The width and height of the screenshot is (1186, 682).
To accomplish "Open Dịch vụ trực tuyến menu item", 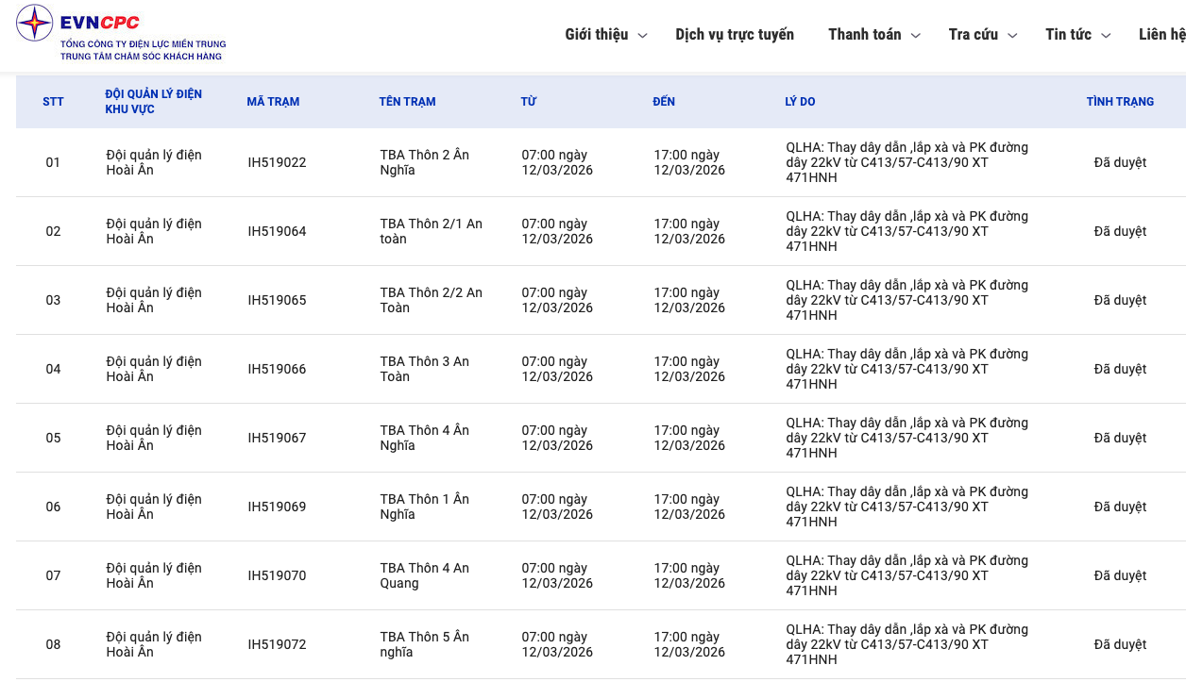I will point(735,35).
